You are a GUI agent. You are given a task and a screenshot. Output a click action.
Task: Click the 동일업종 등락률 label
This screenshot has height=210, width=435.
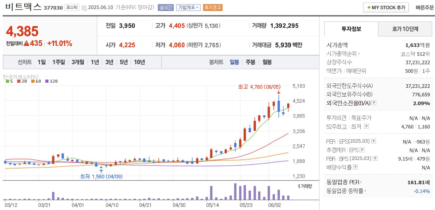(x=345, y=191)
